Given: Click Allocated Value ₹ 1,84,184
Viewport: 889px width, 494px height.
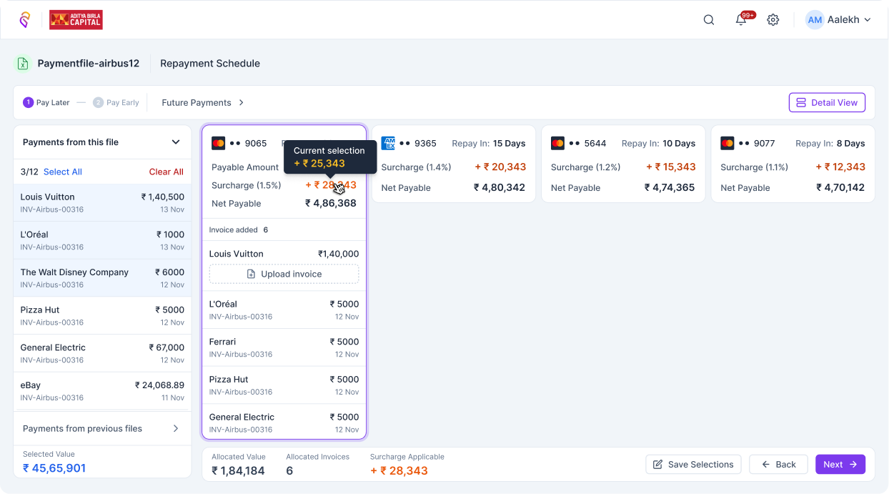Looking at the screenshot, I should click(239, 470).
